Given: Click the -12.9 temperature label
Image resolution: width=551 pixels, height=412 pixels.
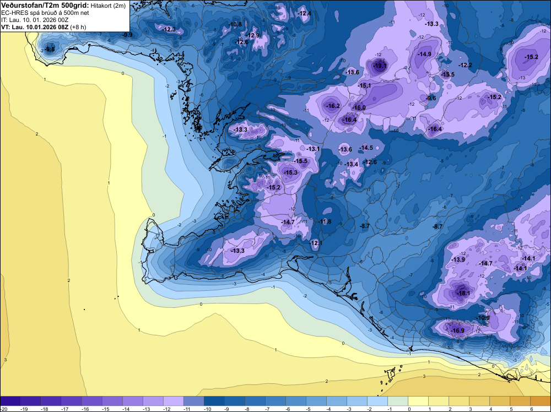Looking at the screenshot, I should (x=253, y=35).
